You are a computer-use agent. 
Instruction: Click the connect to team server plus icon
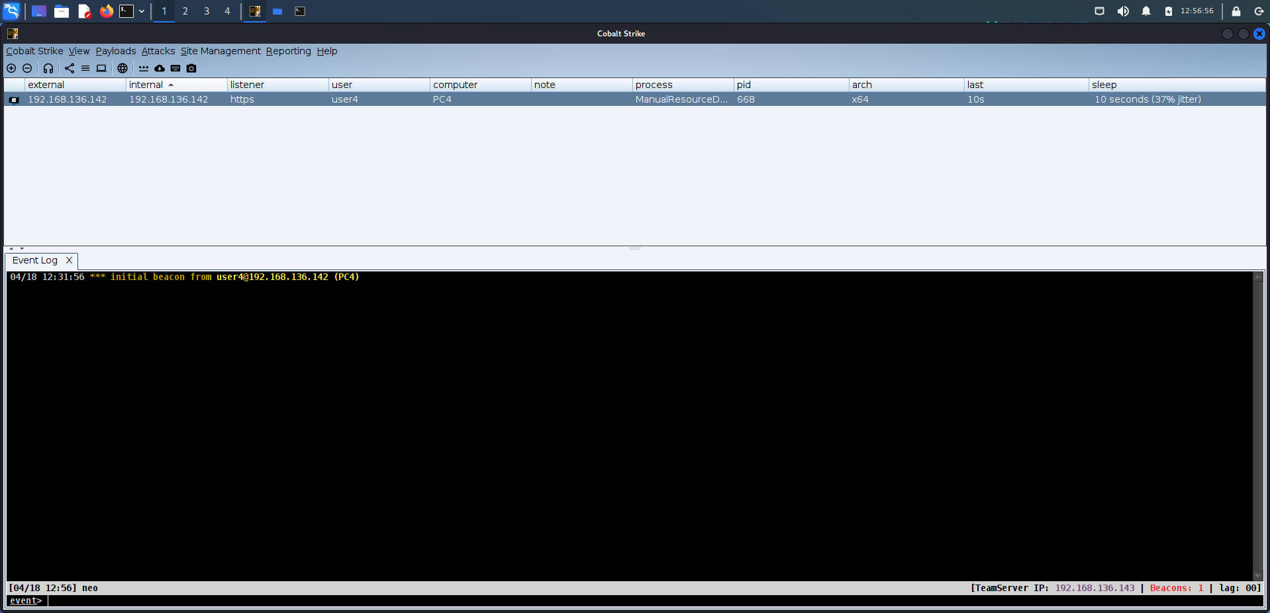click(x=11, y=68)
